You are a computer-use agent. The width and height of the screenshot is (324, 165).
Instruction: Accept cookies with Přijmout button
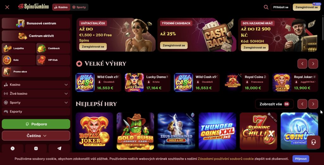(x=301, y=159)
